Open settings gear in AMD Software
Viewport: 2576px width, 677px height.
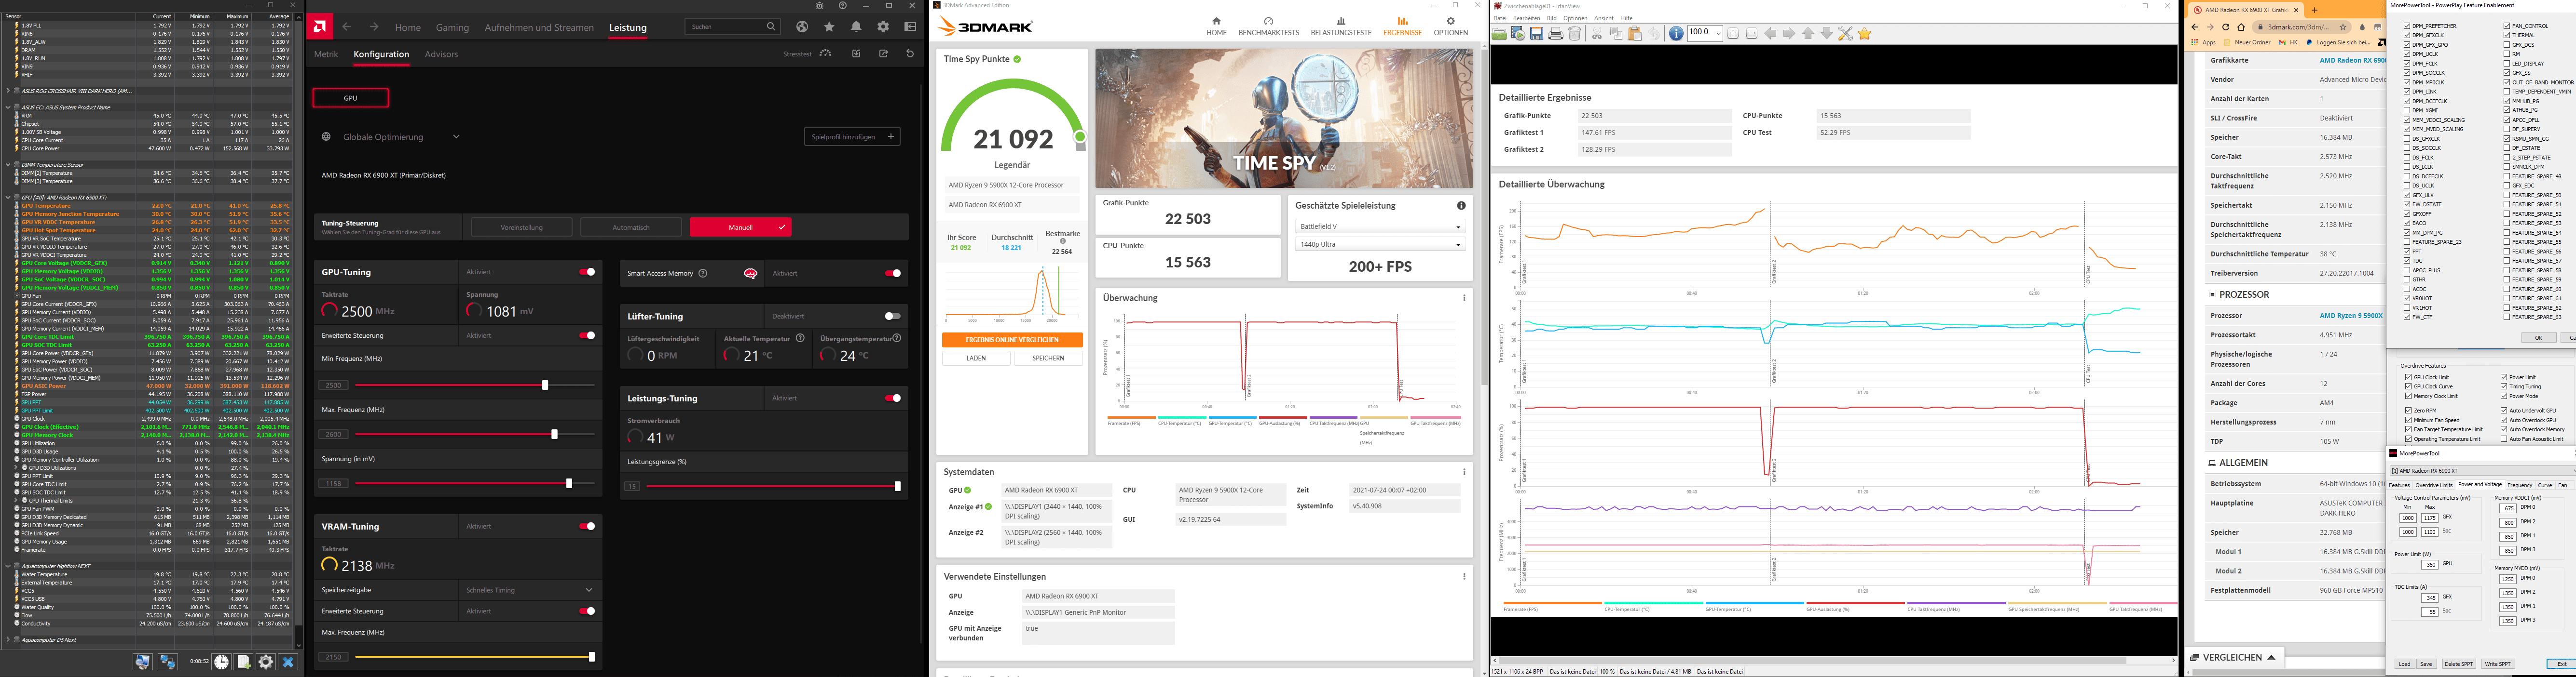(x=883, y=27)
